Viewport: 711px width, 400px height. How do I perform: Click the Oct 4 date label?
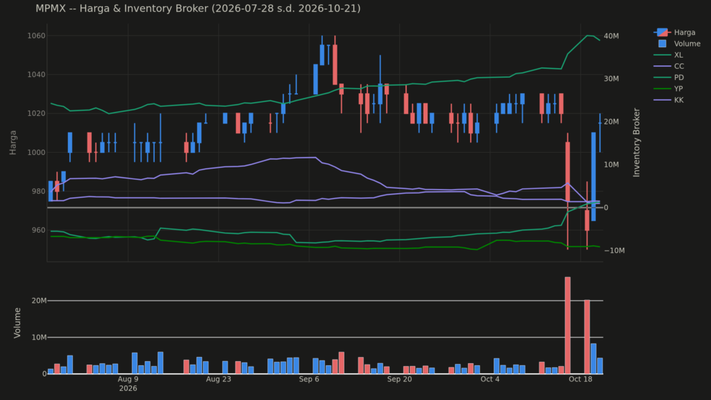(490, 379)
